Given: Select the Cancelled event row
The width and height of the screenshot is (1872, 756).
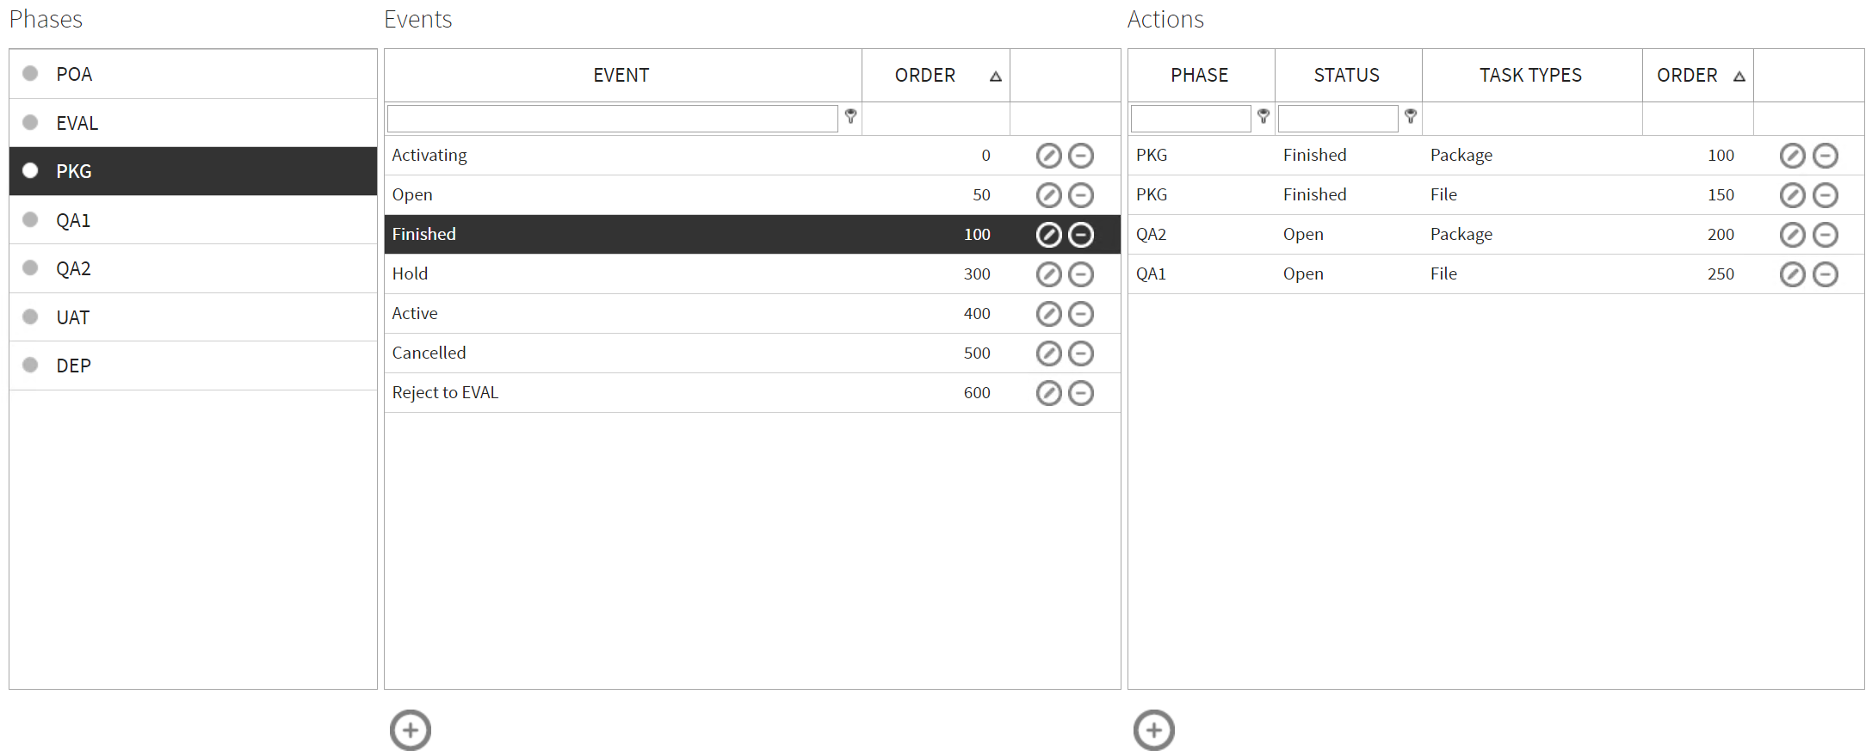Looking at the screenshot, I should [752, 353].
